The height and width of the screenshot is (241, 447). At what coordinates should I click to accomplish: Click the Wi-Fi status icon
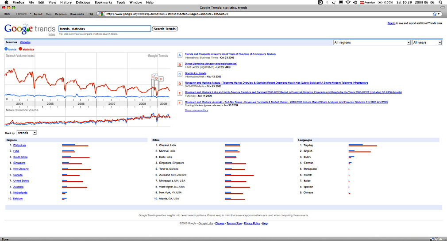click(x=348, y=3)
